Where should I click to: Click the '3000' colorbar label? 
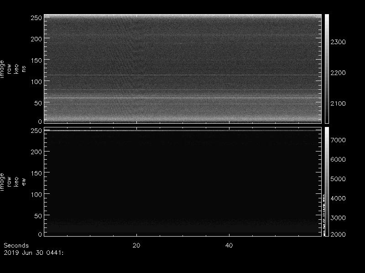pos(338,218)
